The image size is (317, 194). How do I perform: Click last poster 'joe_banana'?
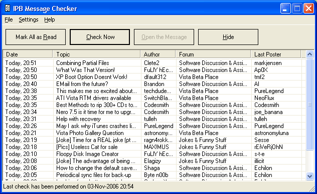pyautogui.click(x=268, y=112)
